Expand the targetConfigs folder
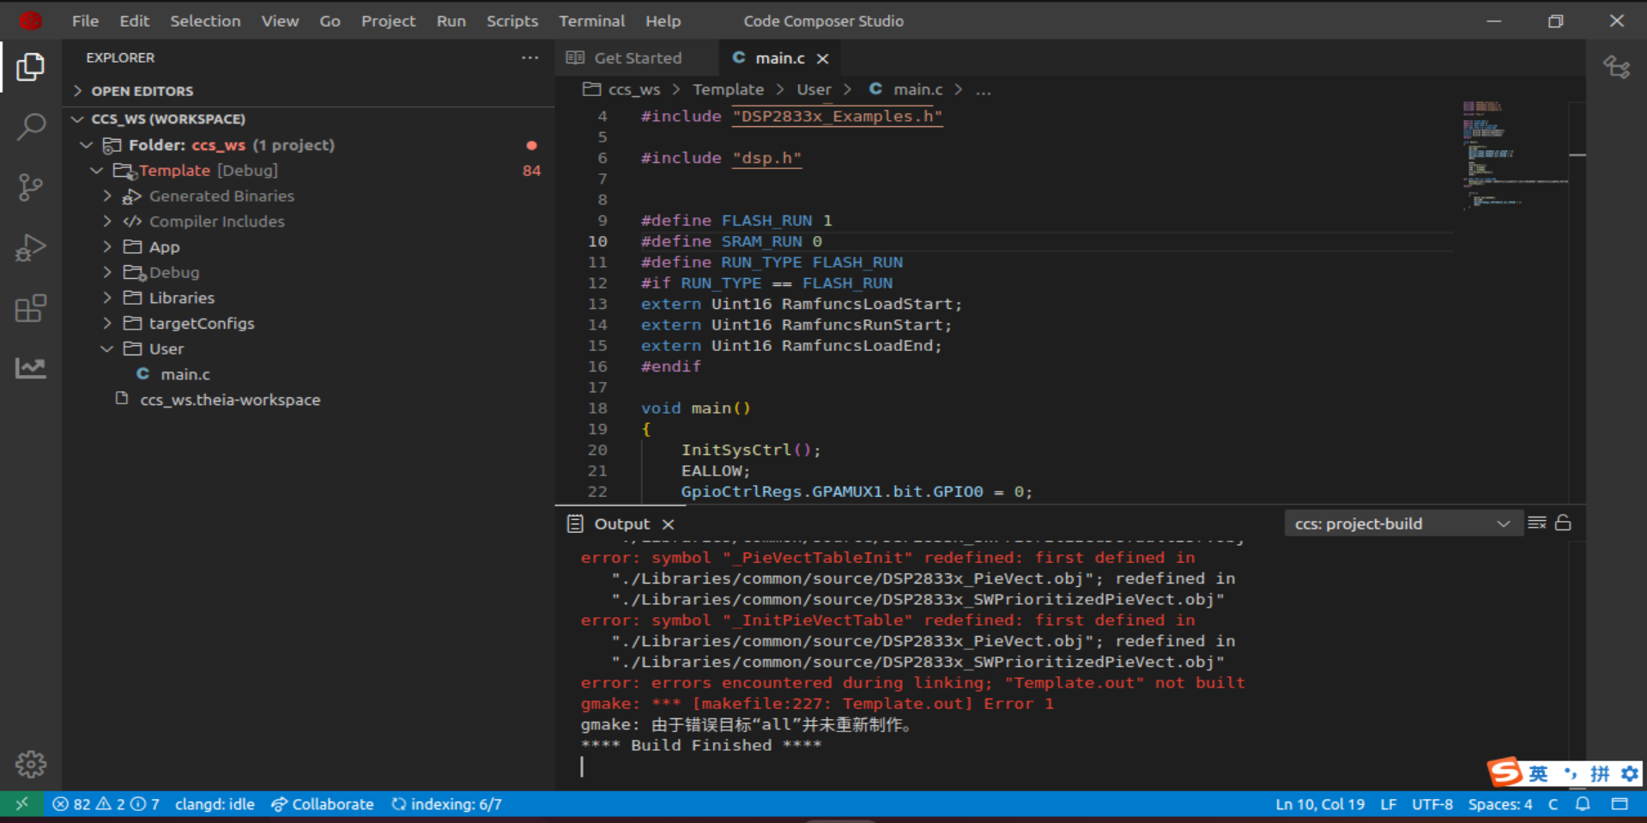Image resolution: width=1647 pixels, height=823 pixels. click(107, 324)
